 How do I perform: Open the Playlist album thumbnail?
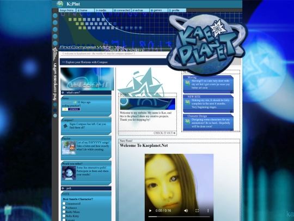coord(69,148)
